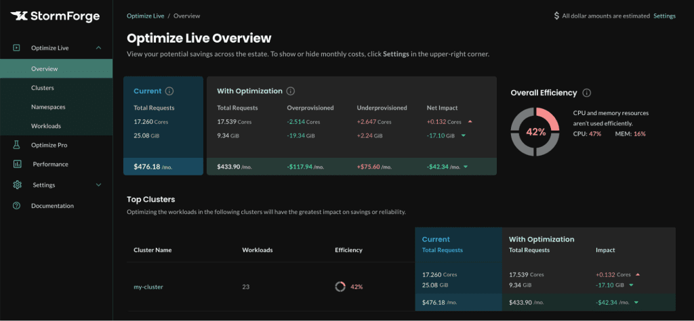Click the -2.514 Cores value
The height and width of the screenshot is (321, 694).
coord(303,122)
